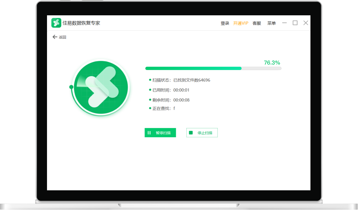Click the pause icon on 暂停扫描 button
The width and height of the screenshot is (358, 210).
149,133
